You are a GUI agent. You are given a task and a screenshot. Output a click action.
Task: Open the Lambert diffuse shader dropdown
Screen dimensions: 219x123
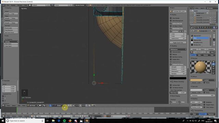pyautogui.click(x=209, y=80)
